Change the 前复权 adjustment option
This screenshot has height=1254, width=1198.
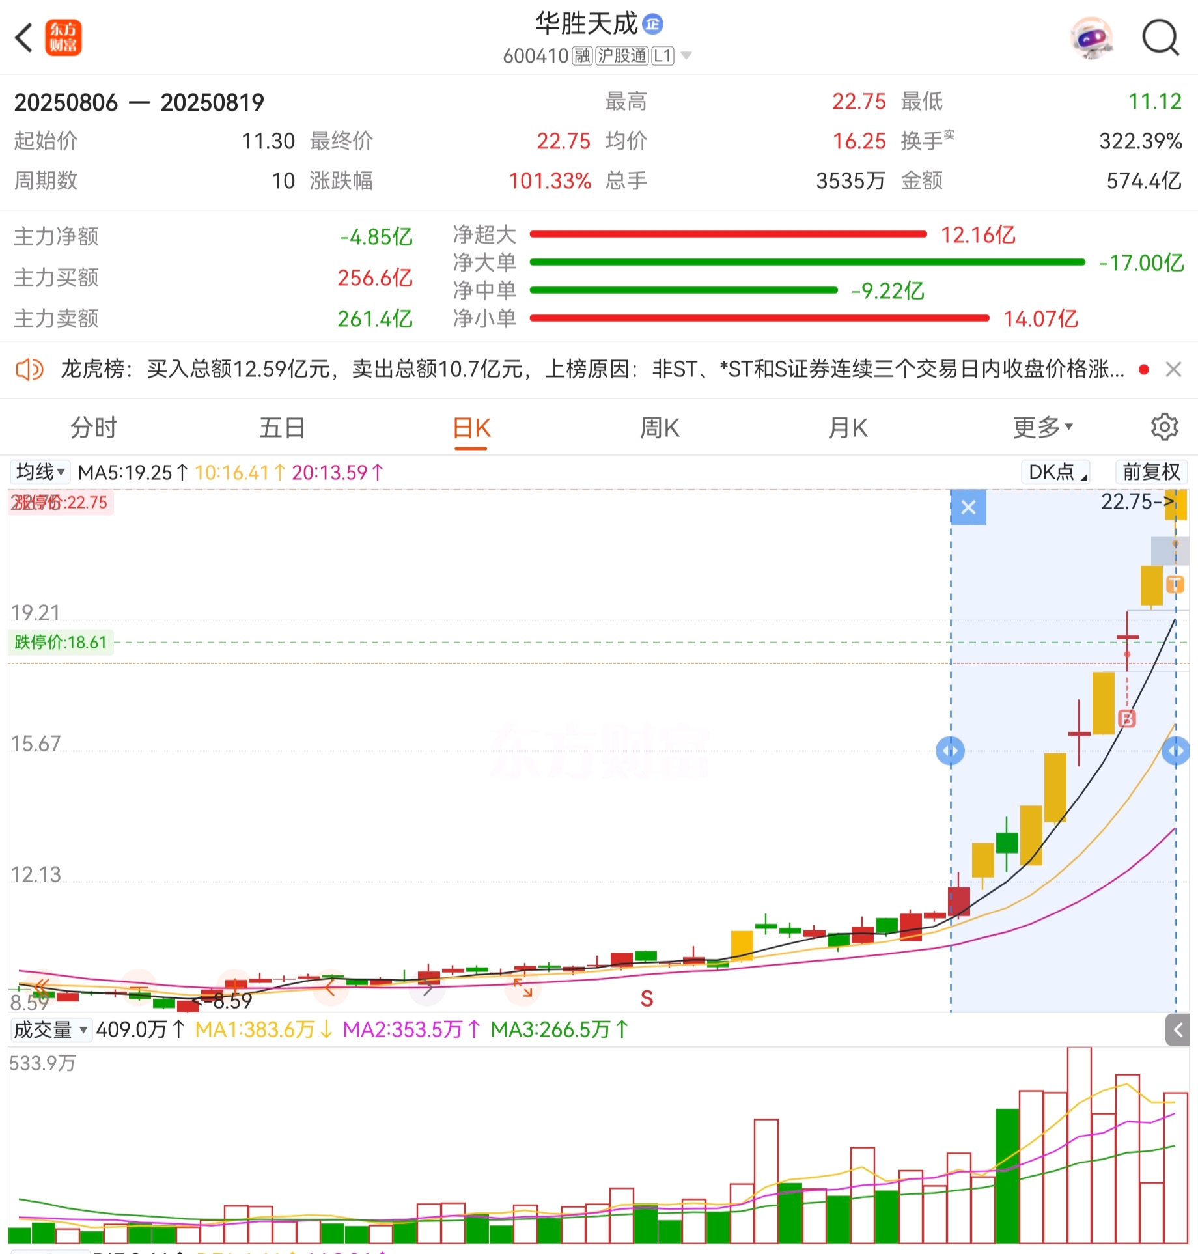point(1151,471)
